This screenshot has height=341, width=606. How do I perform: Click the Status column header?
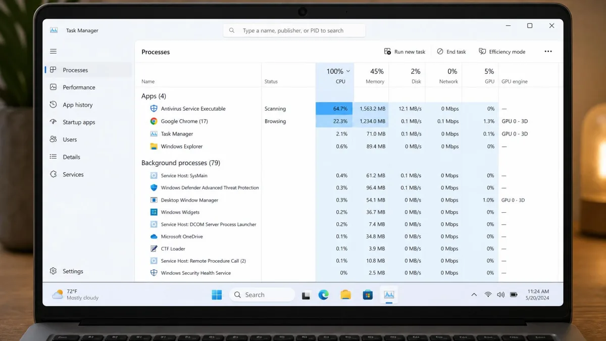(x=271, y=81)
